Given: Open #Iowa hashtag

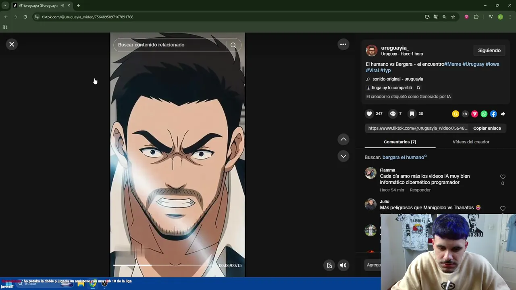Looking at the screenshot, I should coord(492,64).
